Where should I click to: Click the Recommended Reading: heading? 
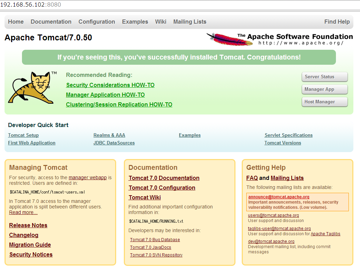coord(99,75)
